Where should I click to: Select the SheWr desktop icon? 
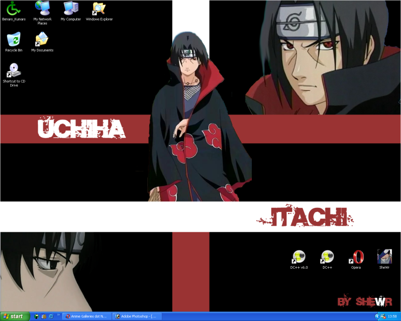(384, 259)
